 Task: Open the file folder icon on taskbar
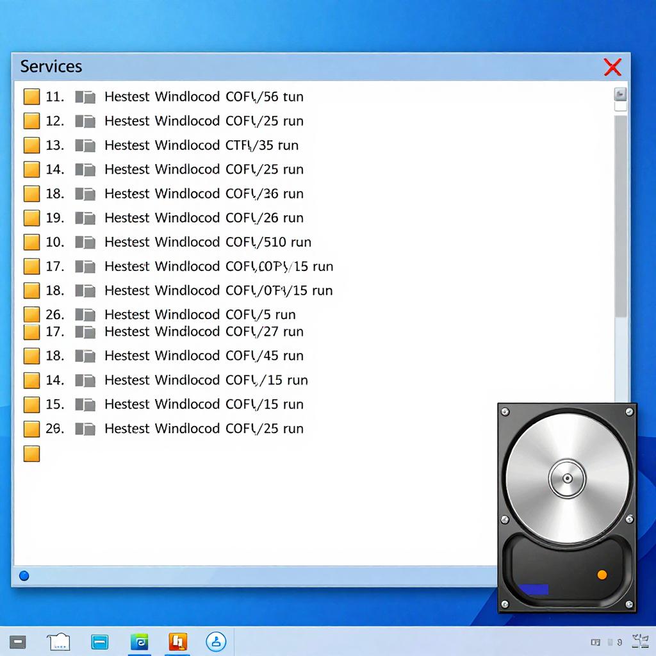tap(58, 641)
